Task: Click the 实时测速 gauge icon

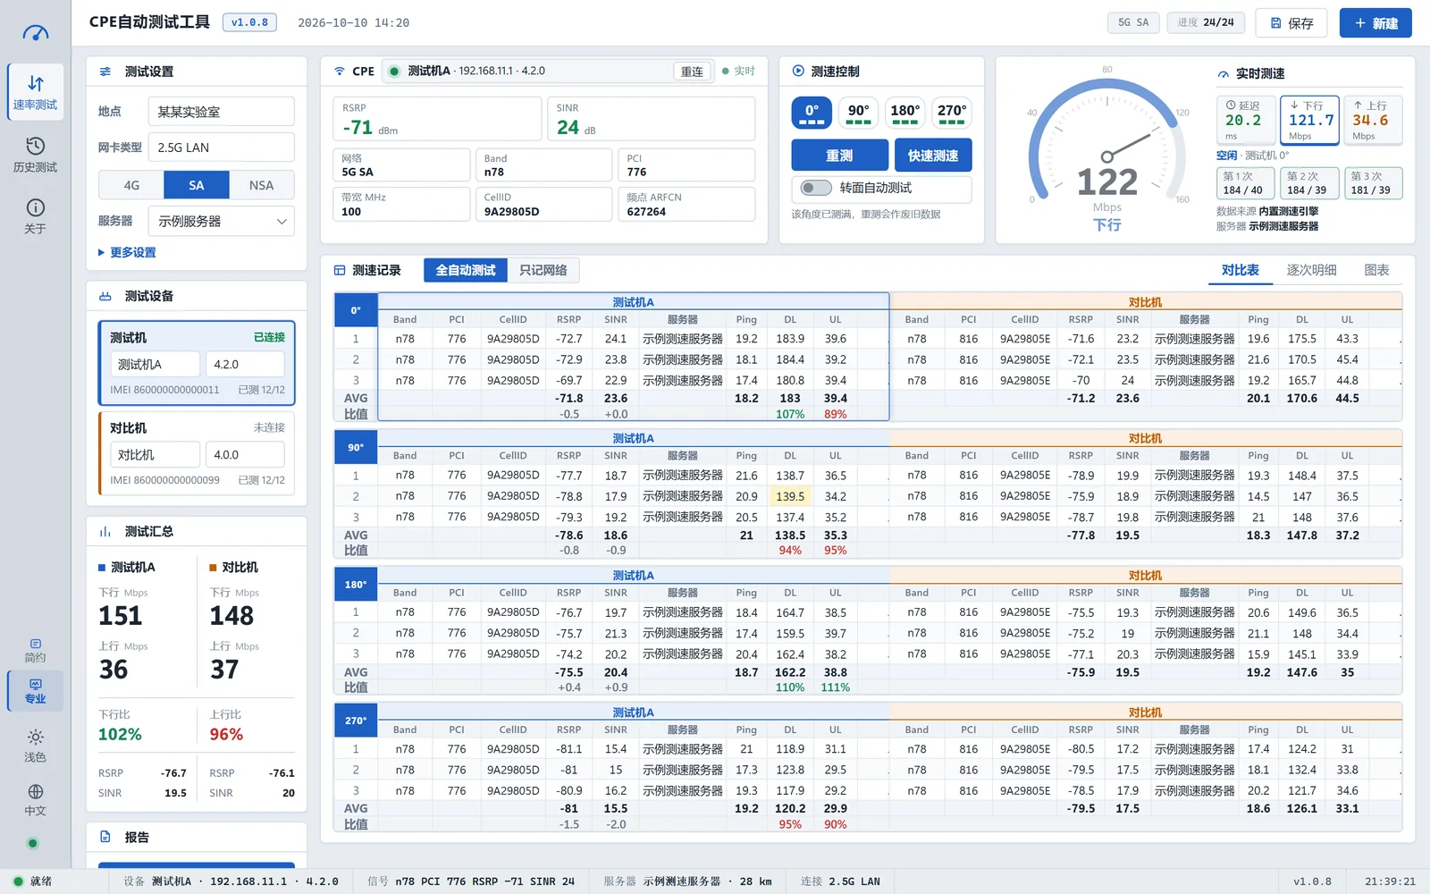Action: tap(1224, 73)
